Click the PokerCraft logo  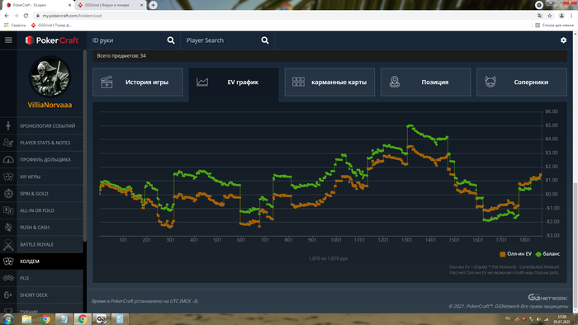pyautogui.click(x=51, y=40)
